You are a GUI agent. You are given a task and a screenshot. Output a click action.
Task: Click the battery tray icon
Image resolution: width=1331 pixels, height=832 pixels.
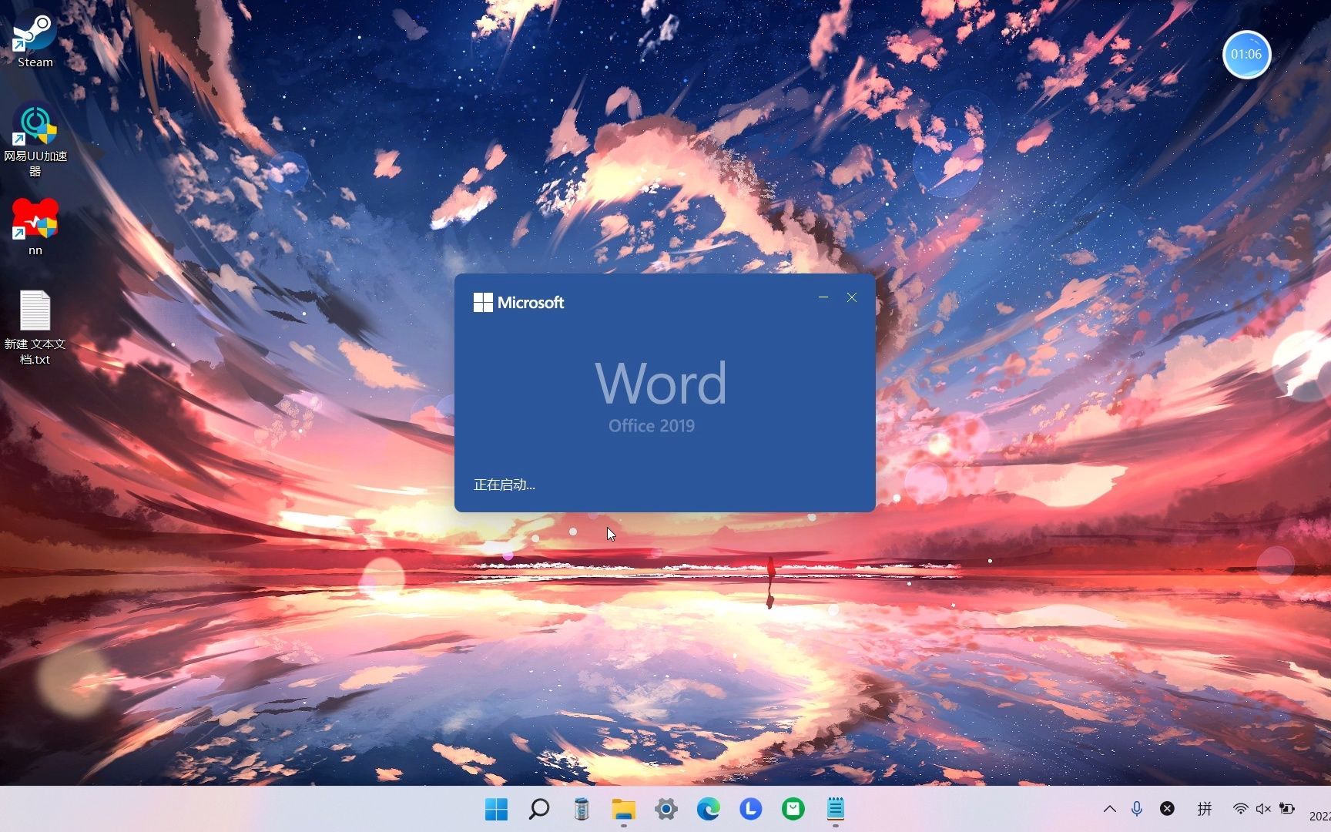[1287, 809]
